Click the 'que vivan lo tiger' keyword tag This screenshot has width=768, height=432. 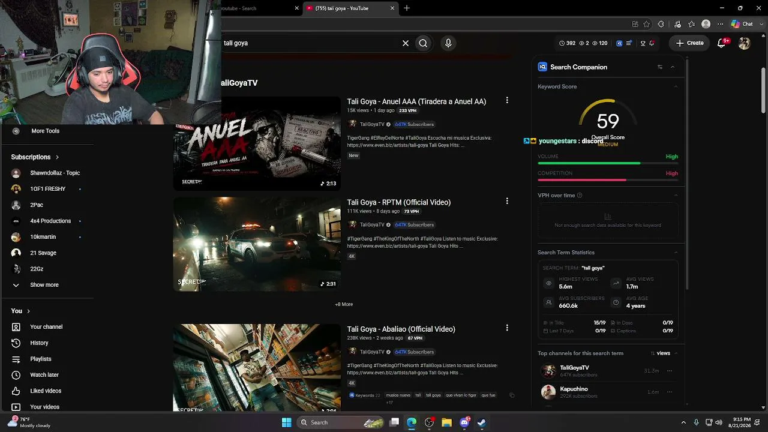point(461,395)
